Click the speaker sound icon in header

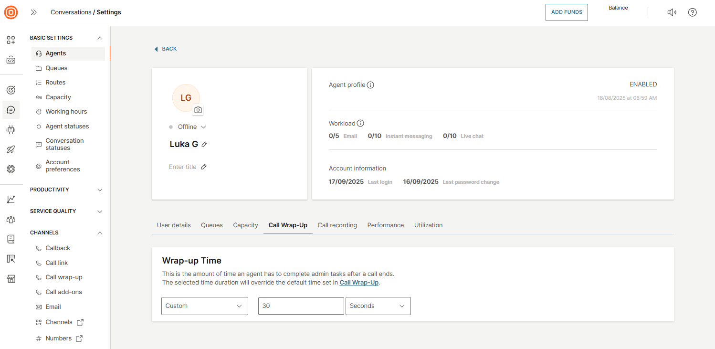[672, 12]
